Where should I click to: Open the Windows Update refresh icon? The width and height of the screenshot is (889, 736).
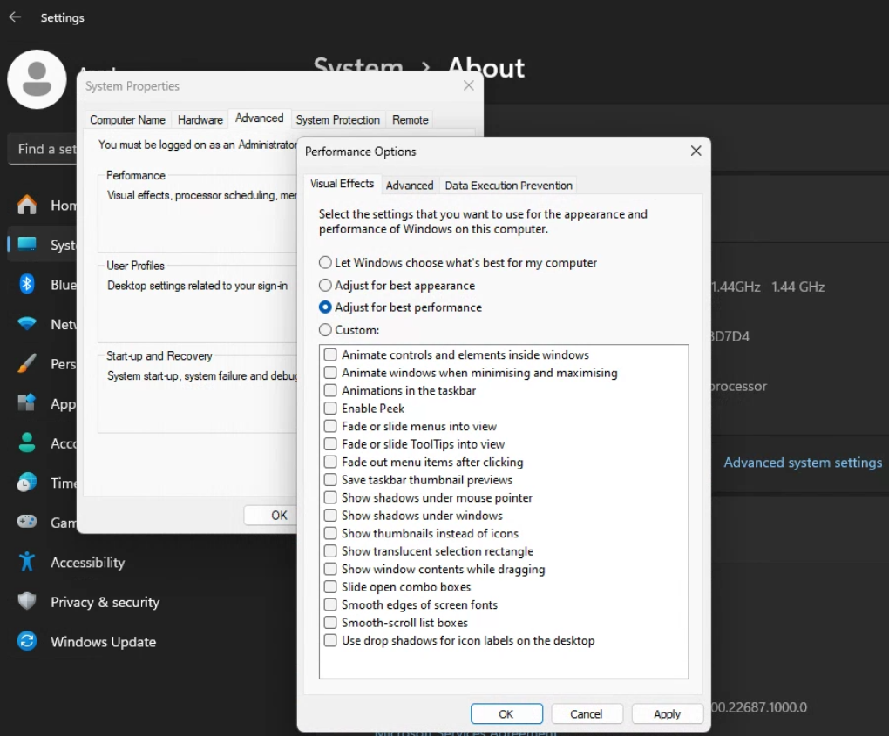click(x=27, y=641)
